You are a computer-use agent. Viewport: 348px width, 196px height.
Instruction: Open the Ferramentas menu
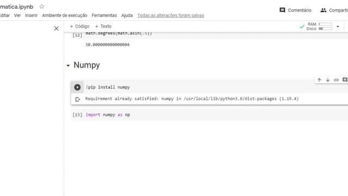click(104, 15)
